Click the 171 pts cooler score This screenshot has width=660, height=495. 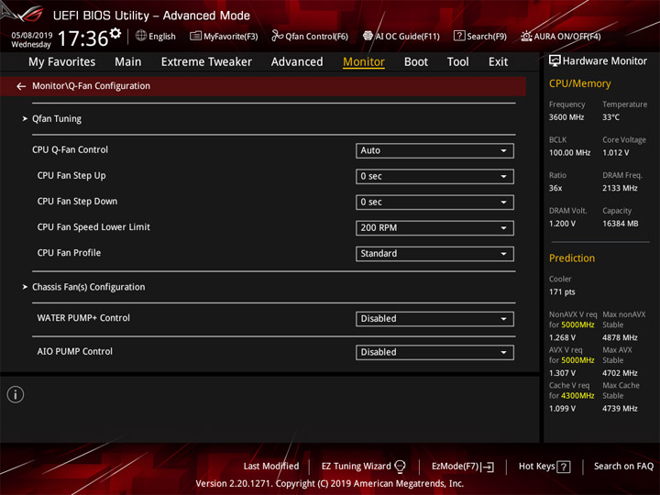click(562, 292)
